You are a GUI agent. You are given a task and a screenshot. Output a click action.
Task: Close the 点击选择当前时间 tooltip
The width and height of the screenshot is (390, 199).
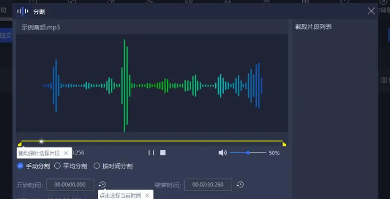pyautogui.click(x=147, y=195)
